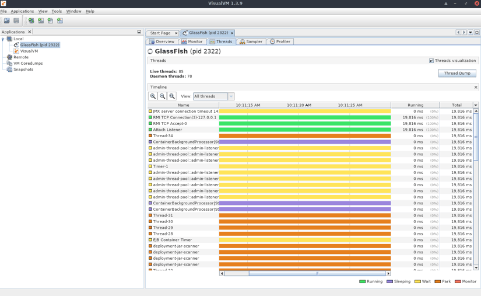Minimize the Applications panel
This screenshot has width=481, height=296.
pyautogui.click(x=139, y=32)
